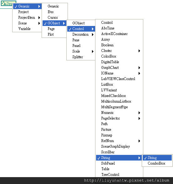Open the Scale submenu

pyautogui.click(x=81, y=51)
